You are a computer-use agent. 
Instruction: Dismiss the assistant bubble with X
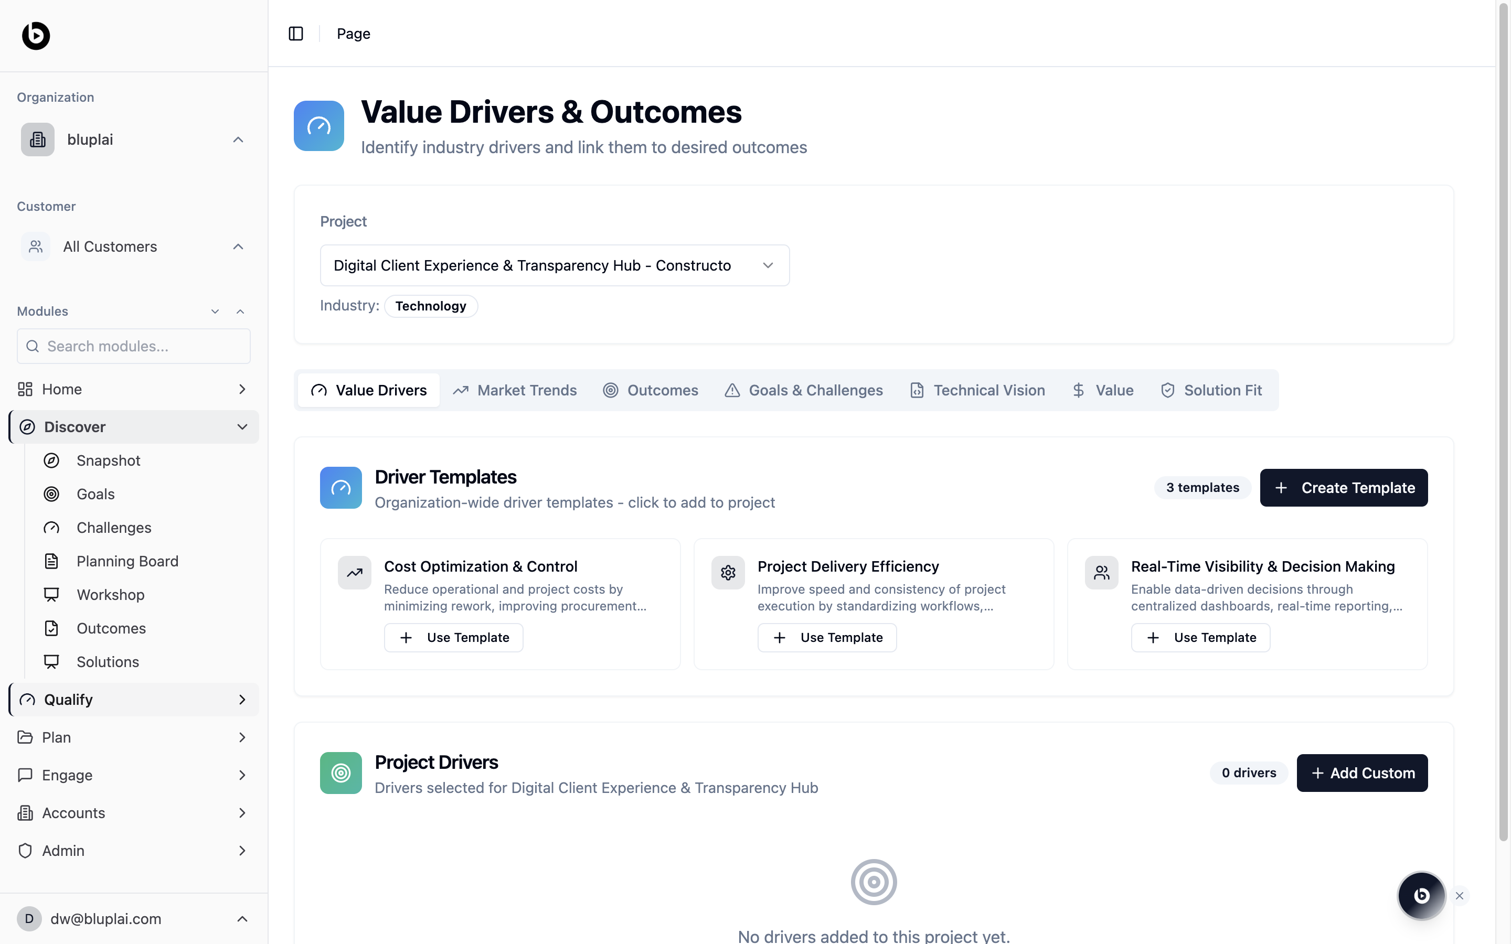pos(1460,895)
